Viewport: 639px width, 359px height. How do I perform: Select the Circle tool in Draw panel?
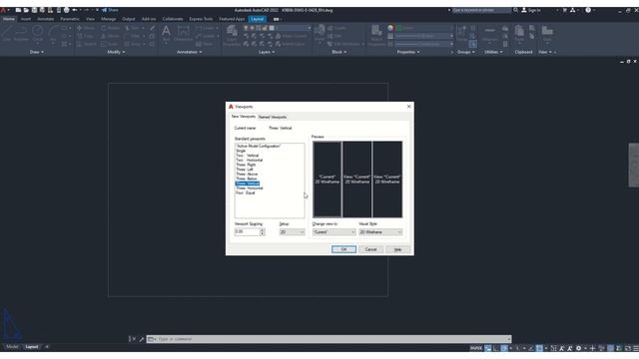coord(38,33)
